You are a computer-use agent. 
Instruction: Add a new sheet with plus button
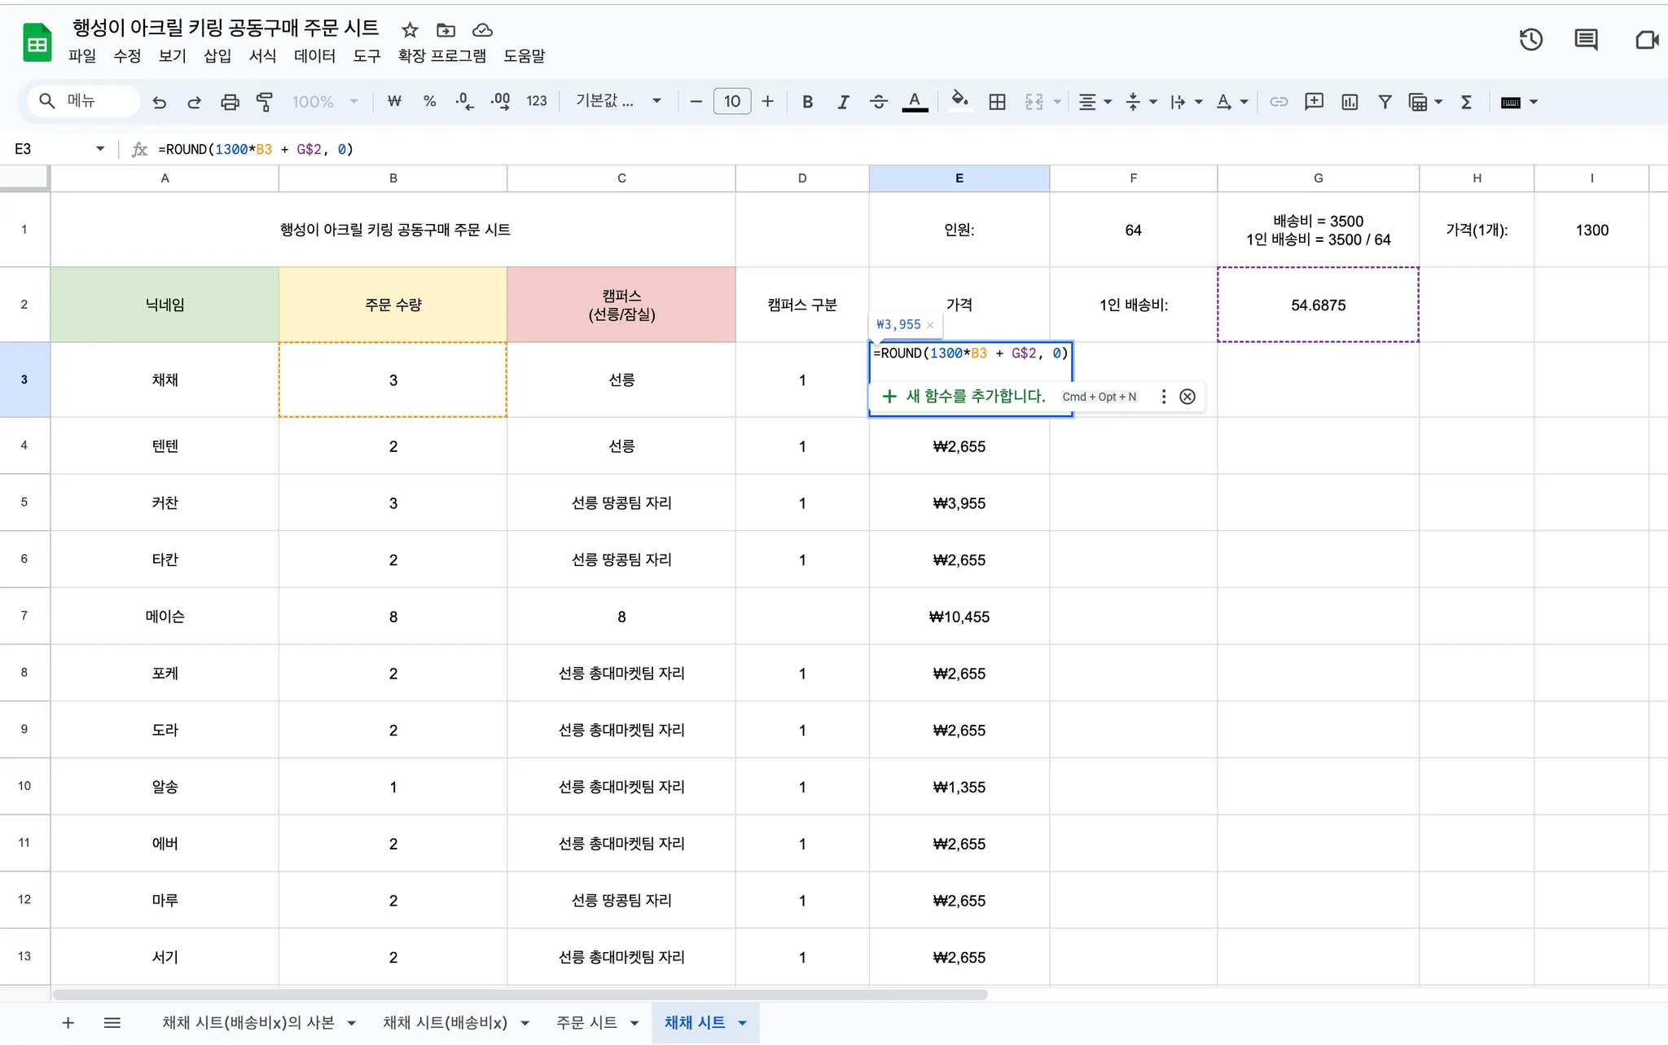[x=68, y=1023]
